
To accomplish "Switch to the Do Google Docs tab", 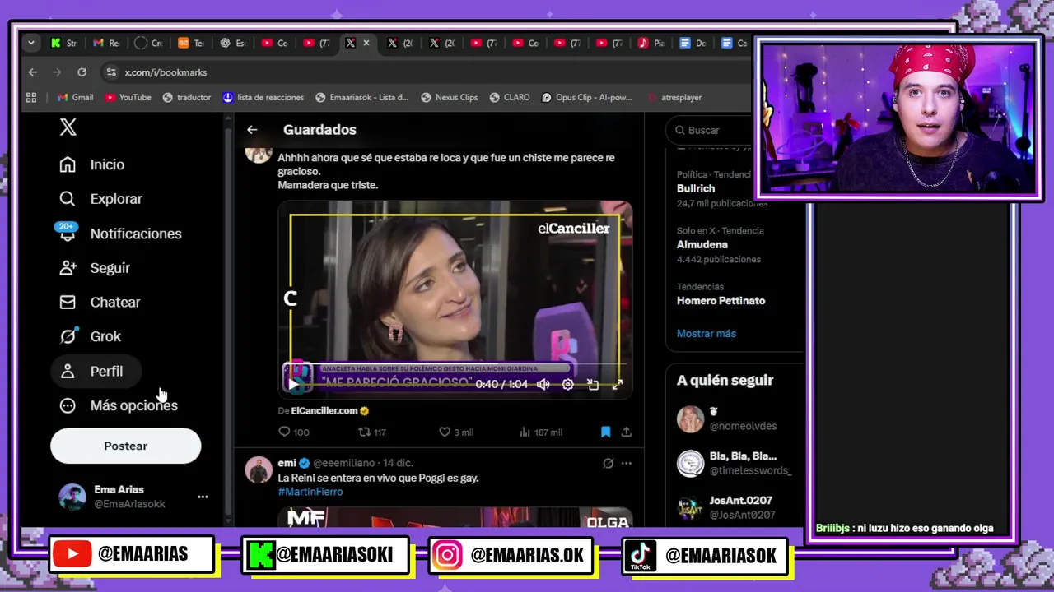I will pyautogui.click(x=693, y=43).
